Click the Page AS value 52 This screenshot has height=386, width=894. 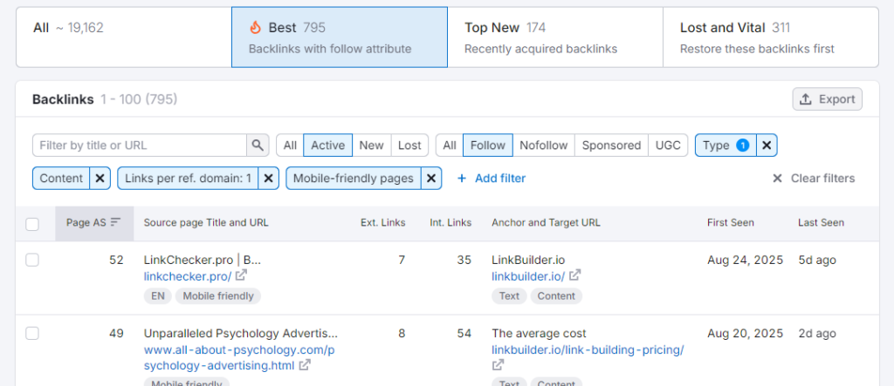[x=116, y=261]
